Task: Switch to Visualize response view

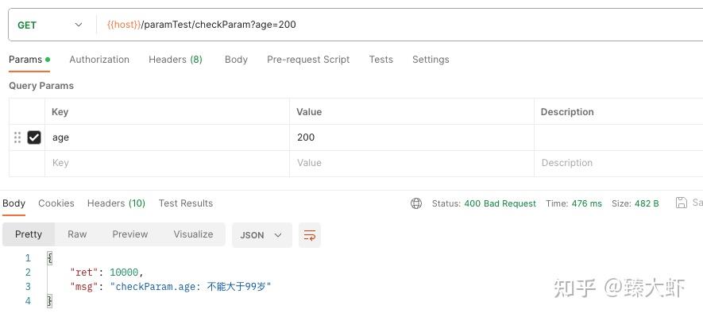Action: pos(193,234)
